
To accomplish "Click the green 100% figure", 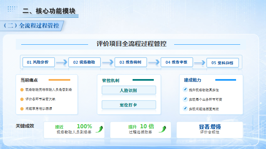I will [x=84, y=126].
